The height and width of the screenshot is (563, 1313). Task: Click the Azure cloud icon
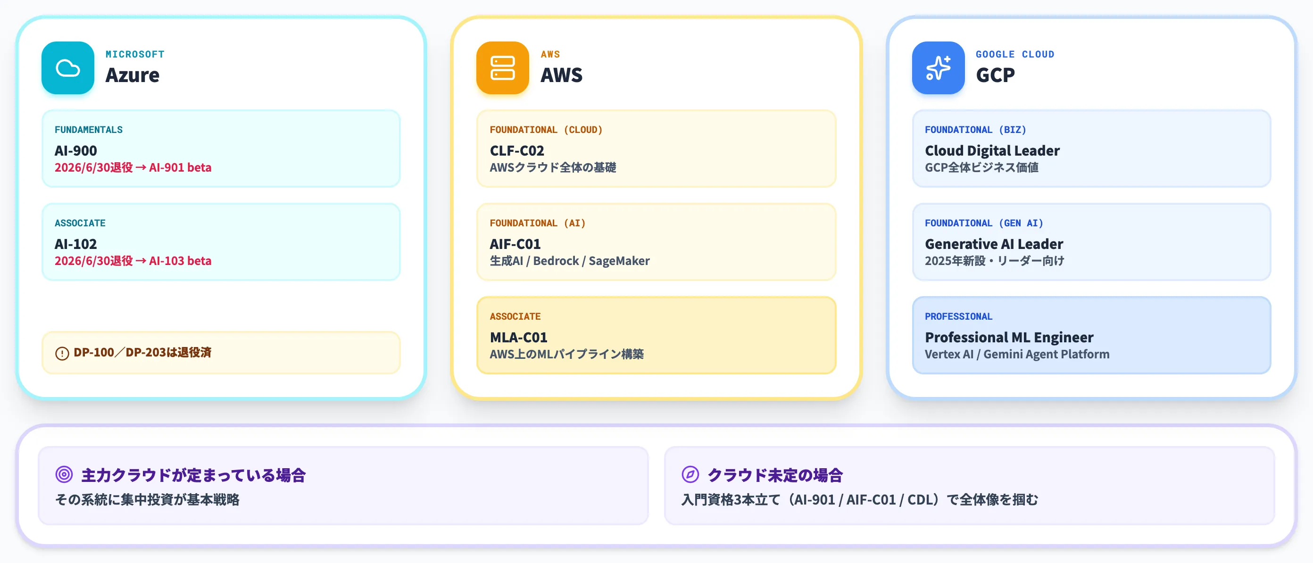coord(68,68)
